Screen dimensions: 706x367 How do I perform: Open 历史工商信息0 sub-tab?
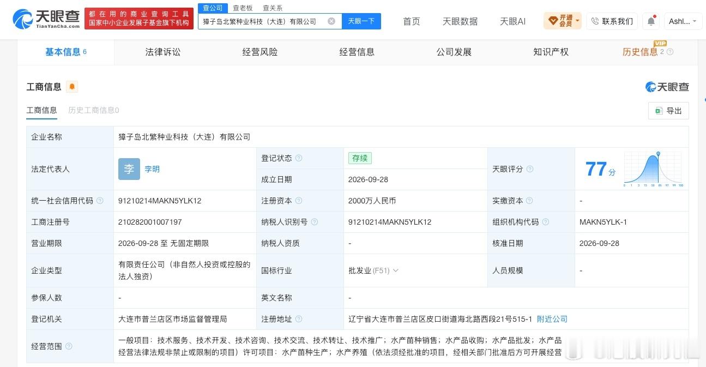click(93, 110)
